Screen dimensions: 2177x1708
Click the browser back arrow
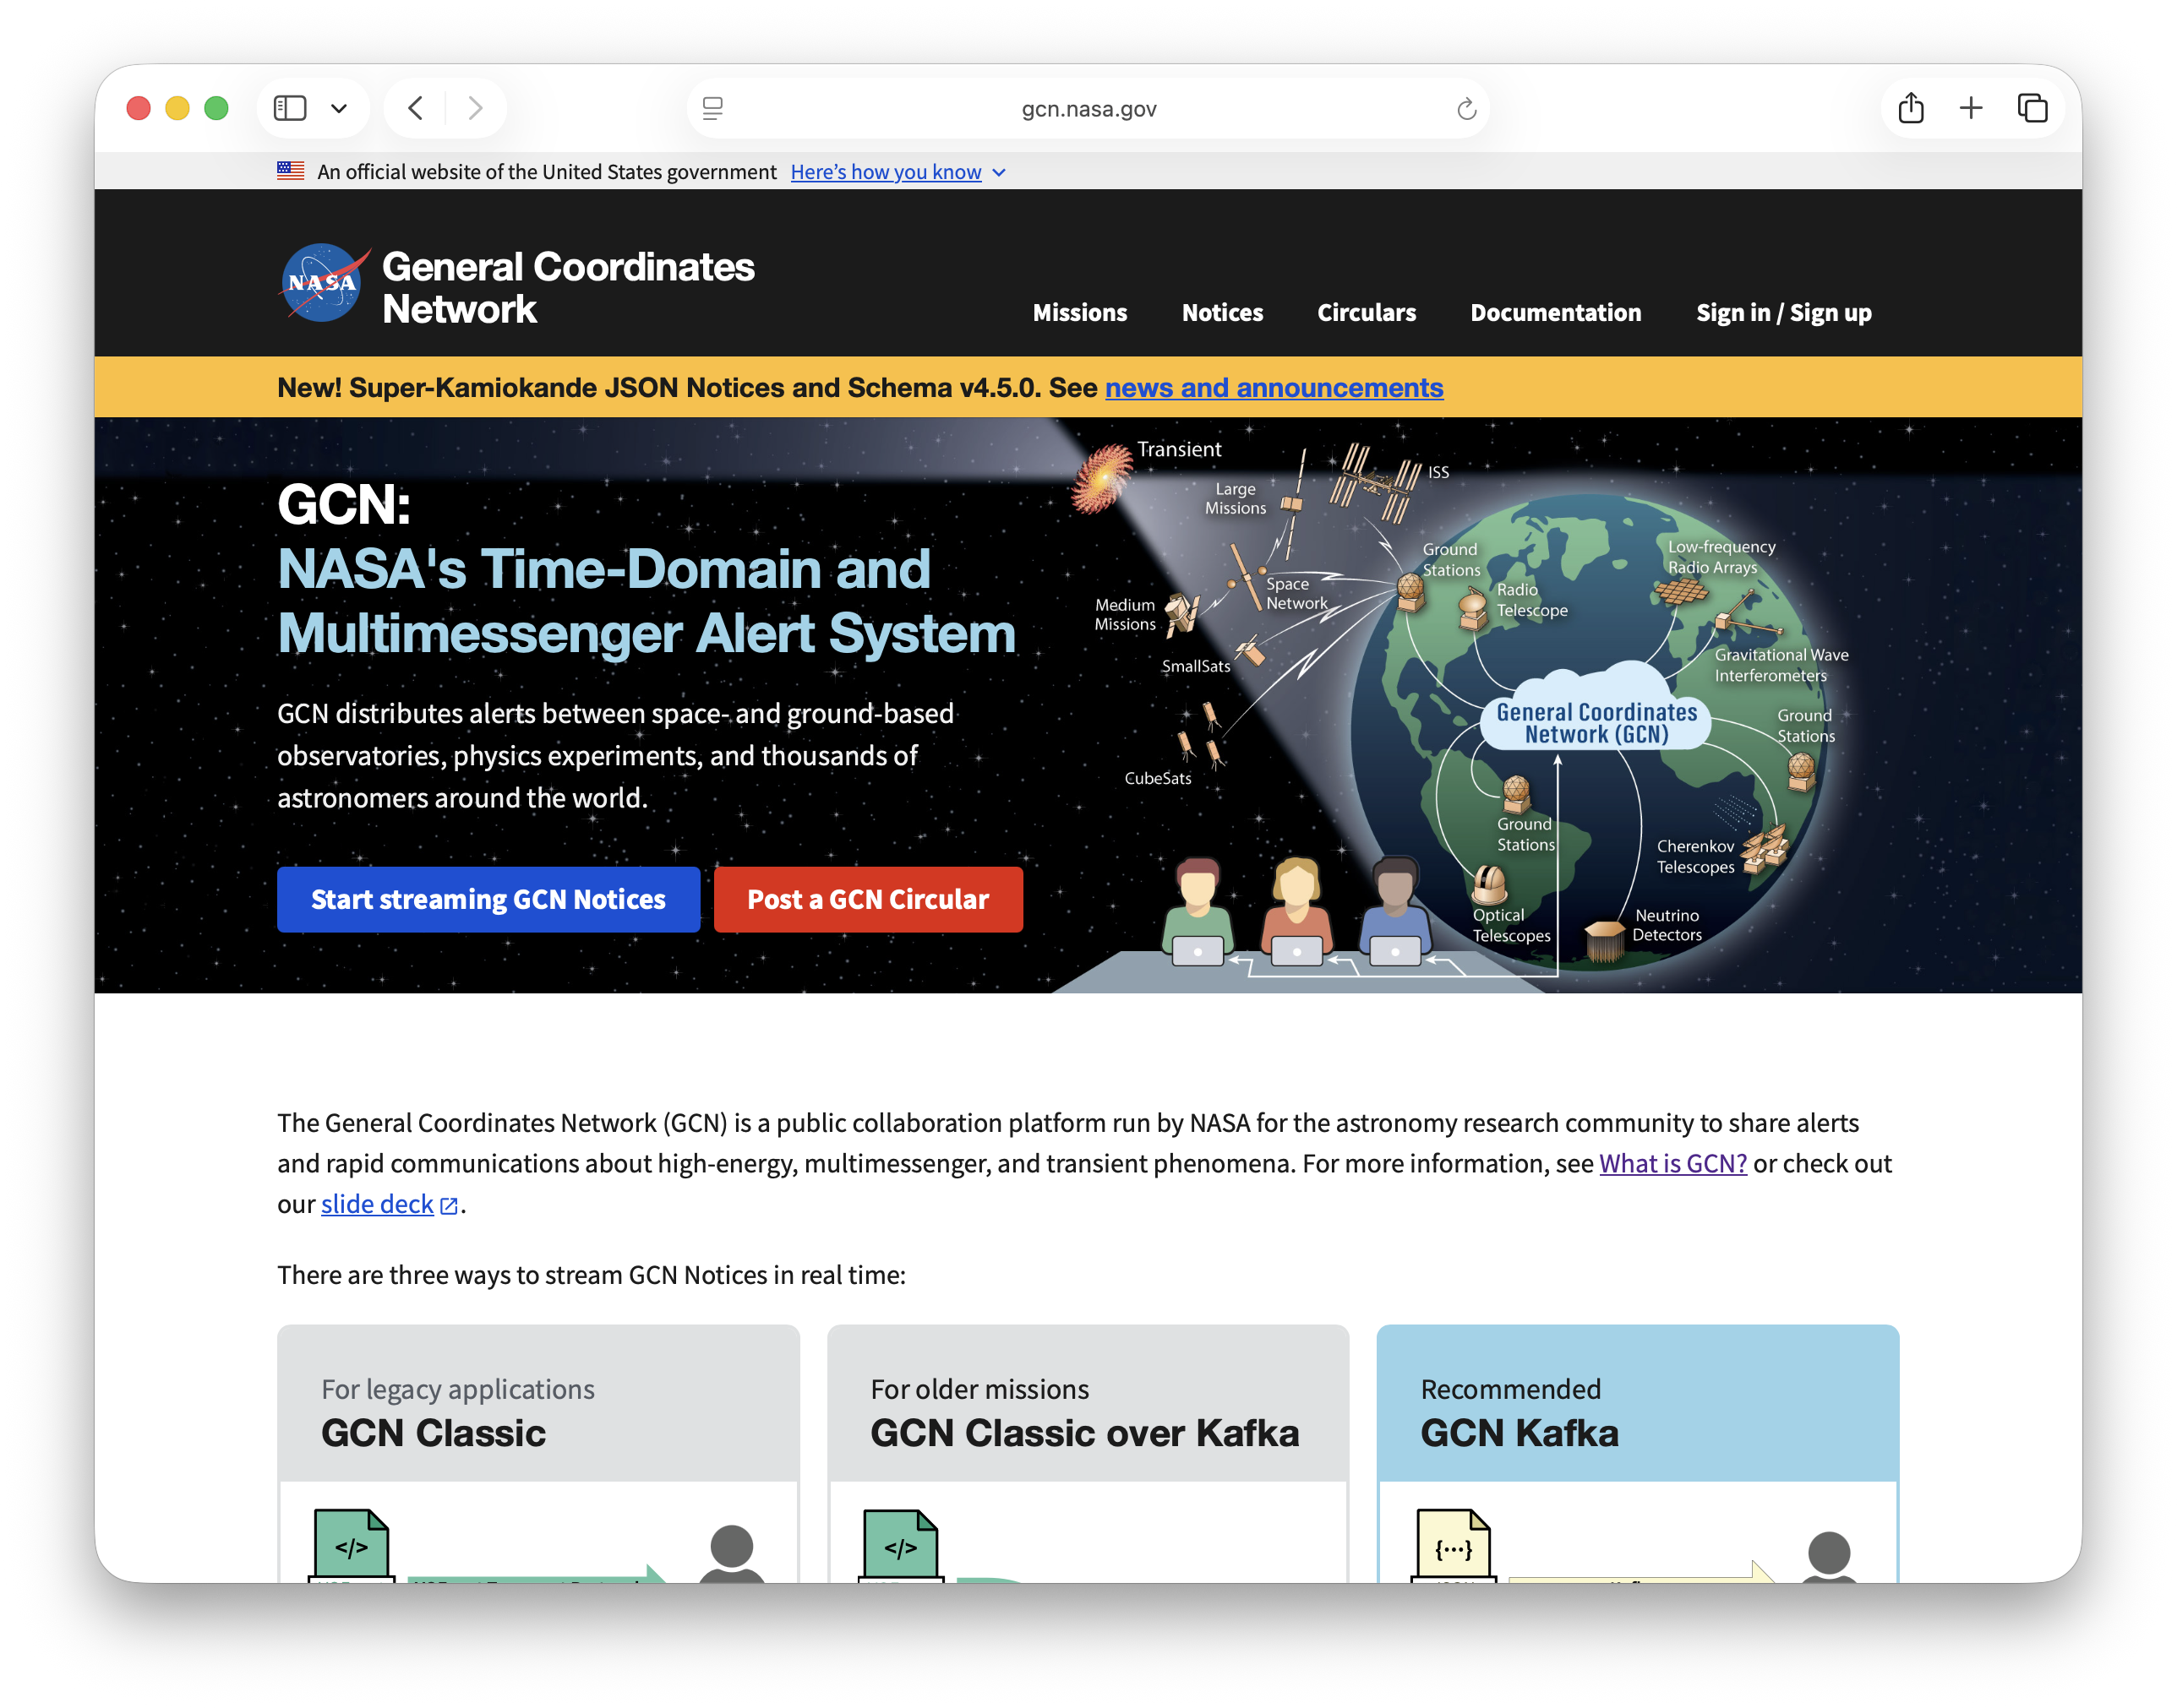(x=415, y=108)
